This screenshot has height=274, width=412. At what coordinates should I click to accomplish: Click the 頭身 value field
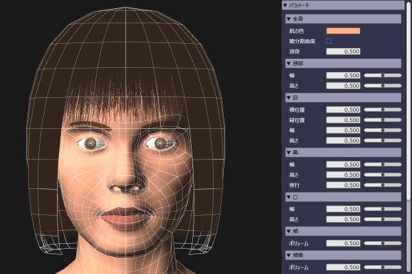click(343, 51)
